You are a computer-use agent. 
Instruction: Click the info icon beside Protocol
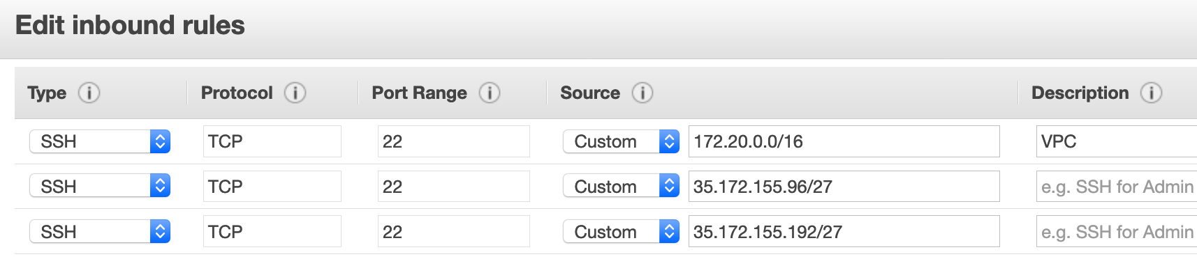(x=295, y=93)
